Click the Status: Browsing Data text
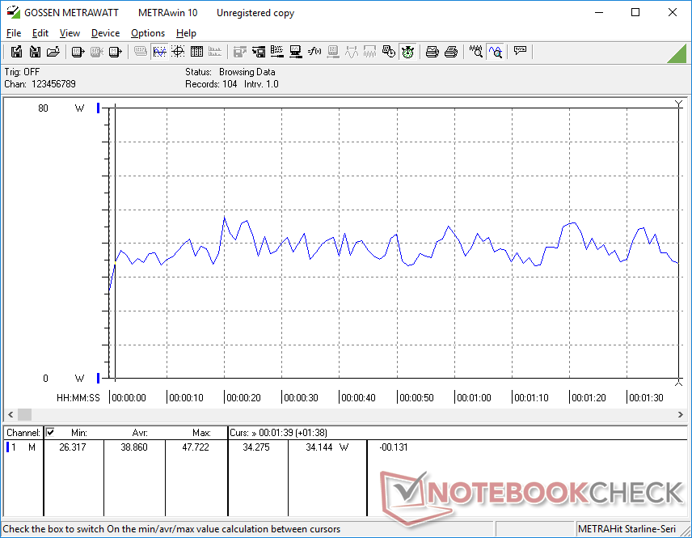This screenshot has height=538, width=692. click(230, 71)
